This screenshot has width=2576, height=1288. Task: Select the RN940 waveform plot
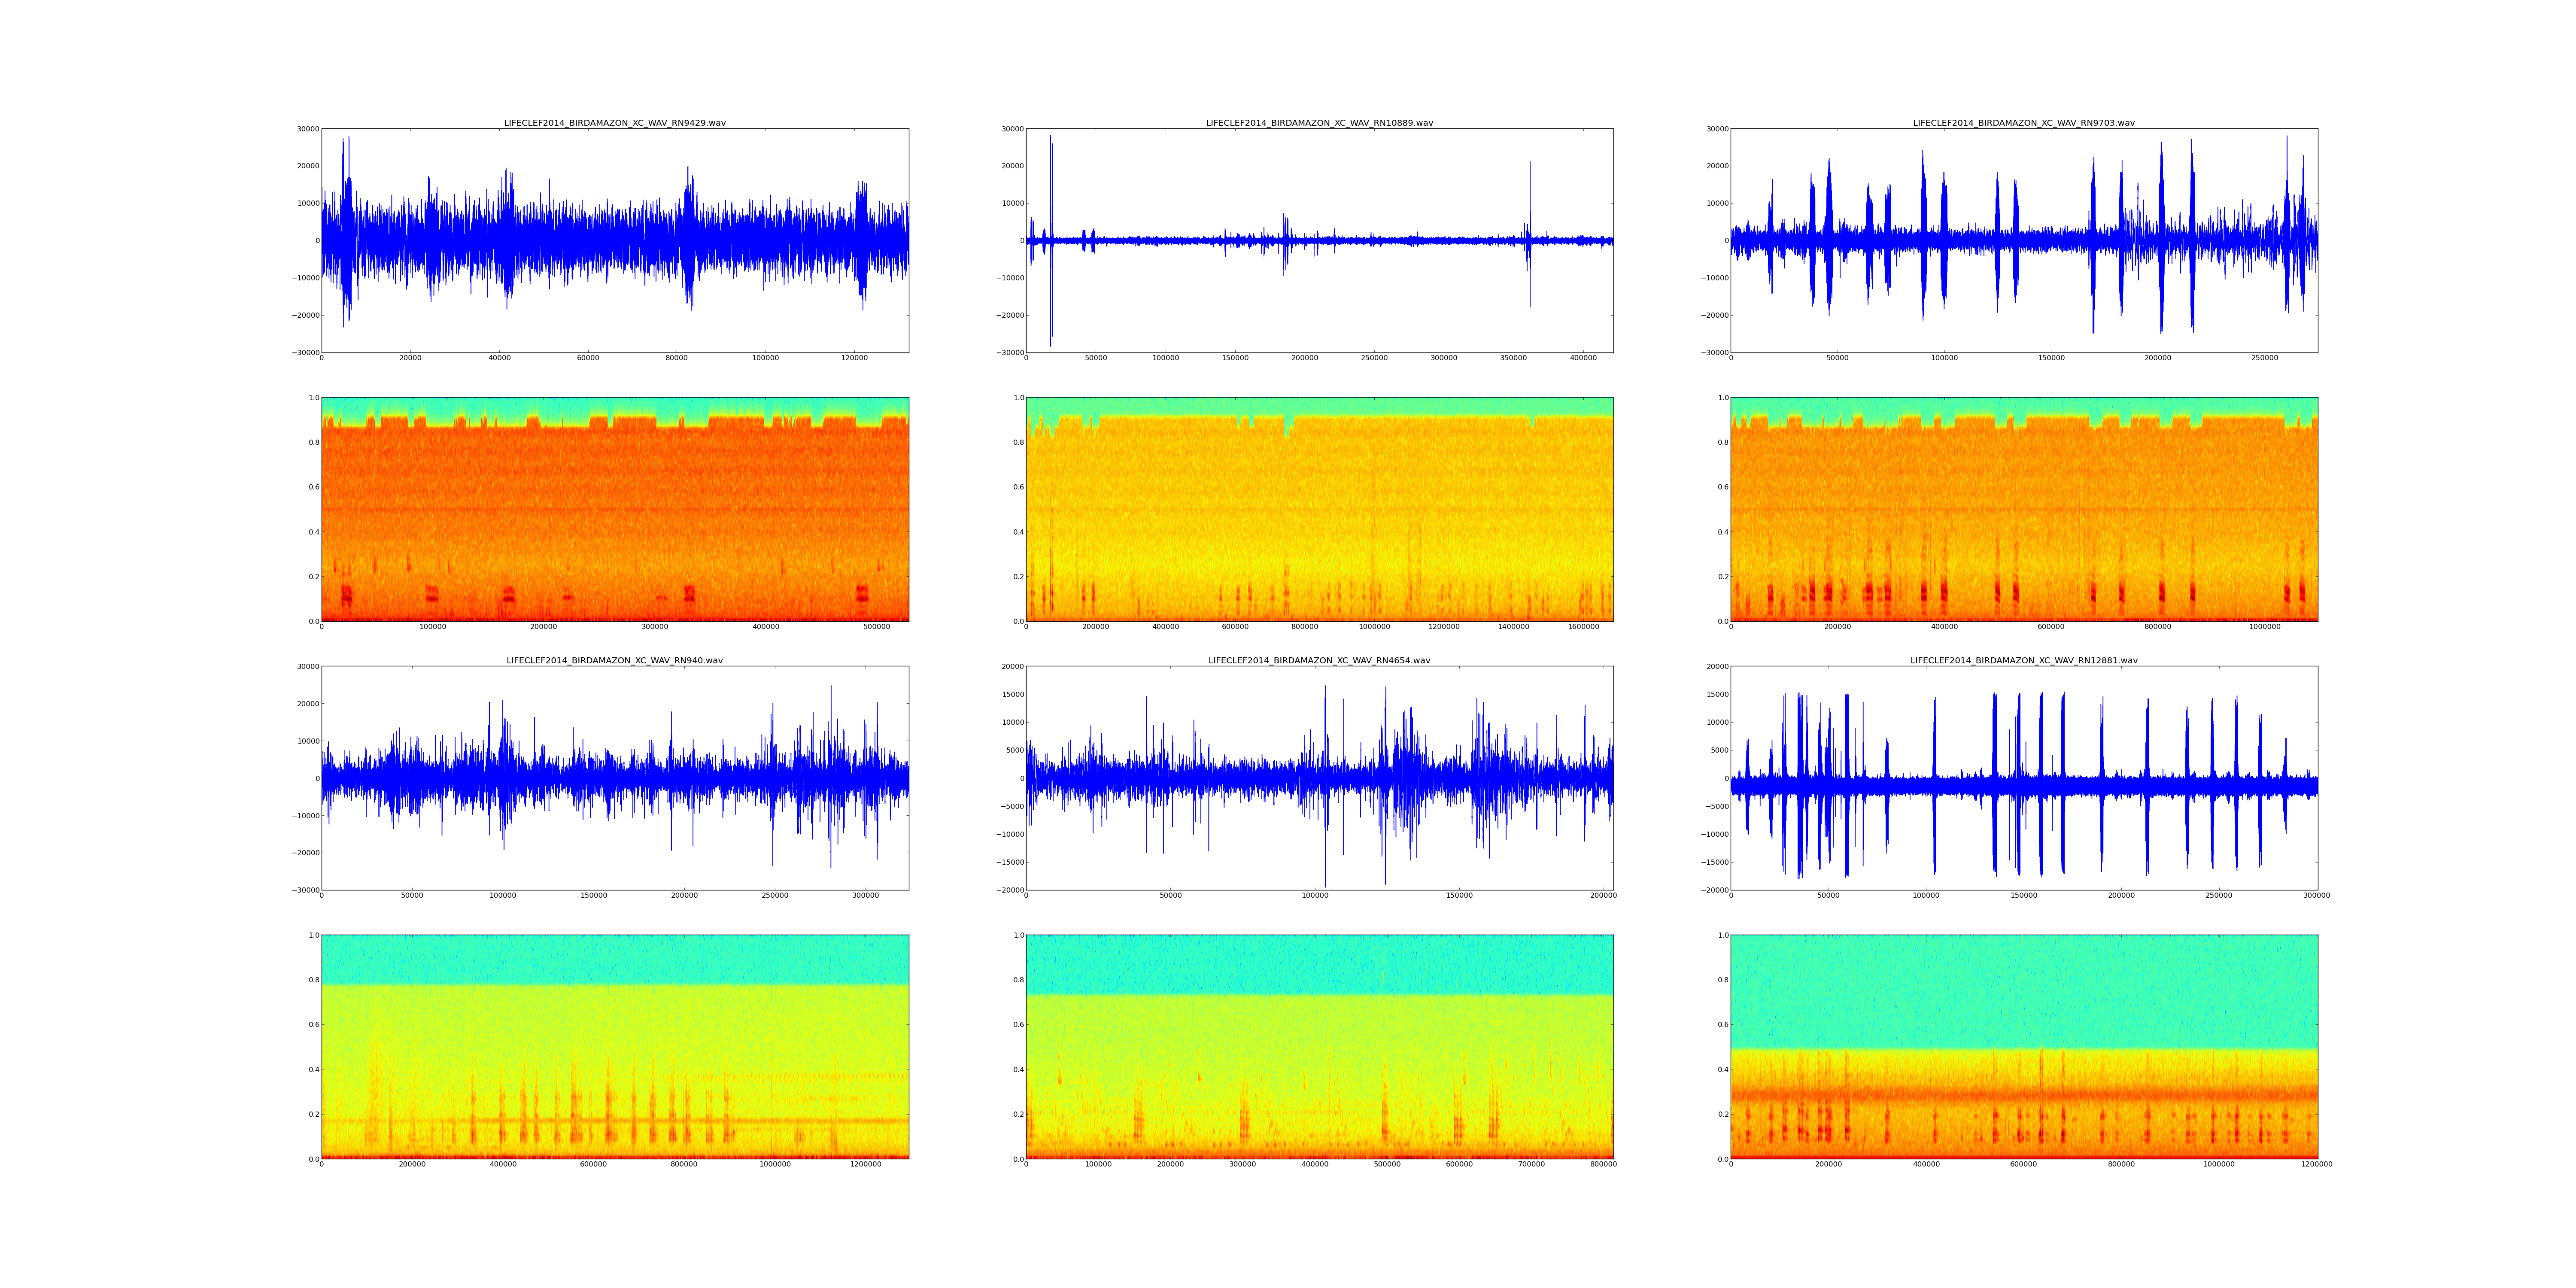[614, 778]
